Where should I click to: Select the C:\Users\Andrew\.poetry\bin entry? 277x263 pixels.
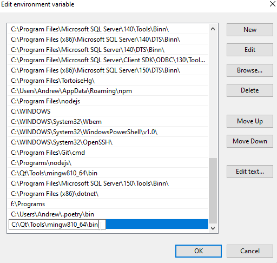108,214
